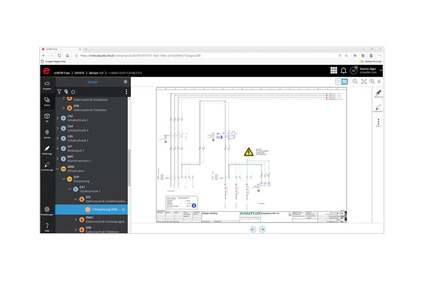Add page to browser favorites star
423x282 pixels.
pos(346,56)
